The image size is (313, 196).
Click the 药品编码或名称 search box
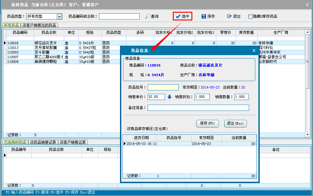click(119, 16)
